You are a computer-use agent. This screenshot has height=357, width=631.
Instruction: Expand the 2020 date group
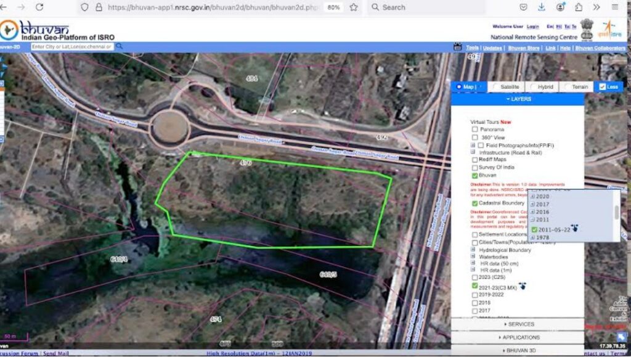tap(532, 195)
